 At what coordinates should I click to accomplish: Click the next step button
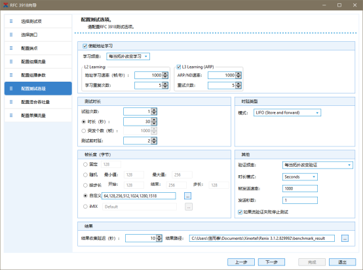coord(271,262)
